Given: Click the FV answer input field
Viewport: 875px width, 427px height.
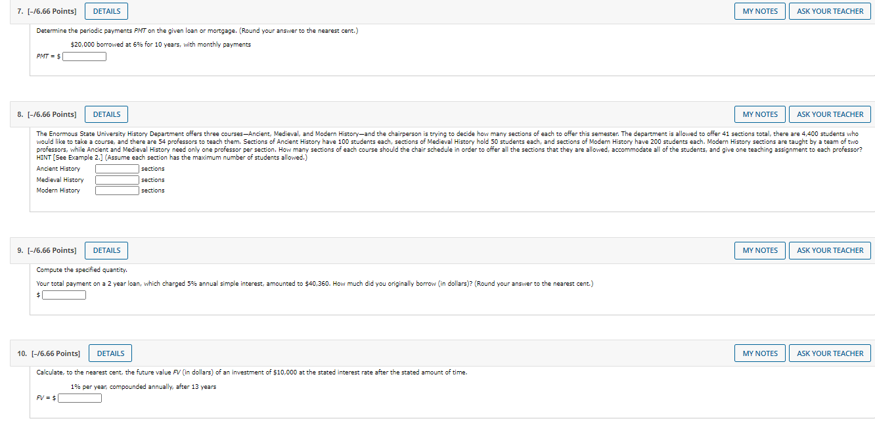Looking at the screenshot, I should pyautogui.click(x=80, y=398).
